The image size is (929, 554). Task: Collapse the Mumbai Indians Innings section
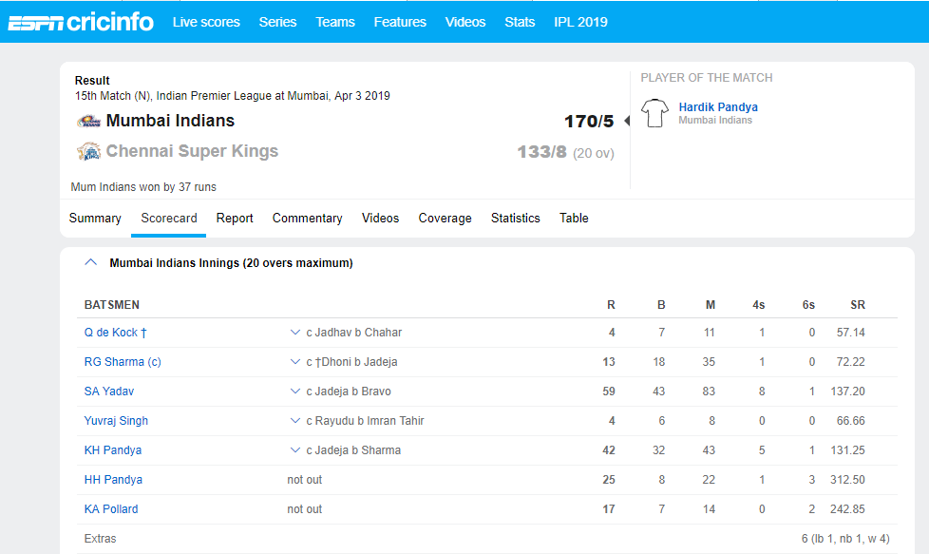pos(91,262)
